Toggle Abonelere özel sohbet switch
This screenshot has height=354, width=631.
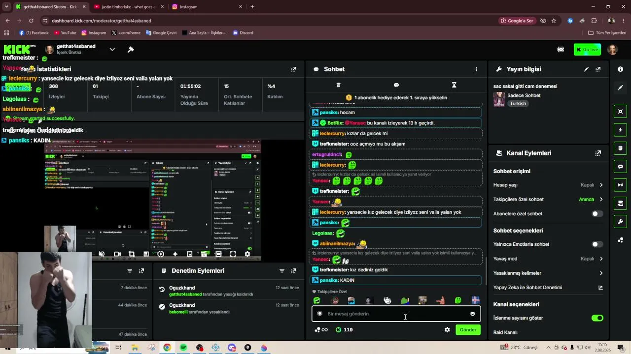[x=597, y=214]
